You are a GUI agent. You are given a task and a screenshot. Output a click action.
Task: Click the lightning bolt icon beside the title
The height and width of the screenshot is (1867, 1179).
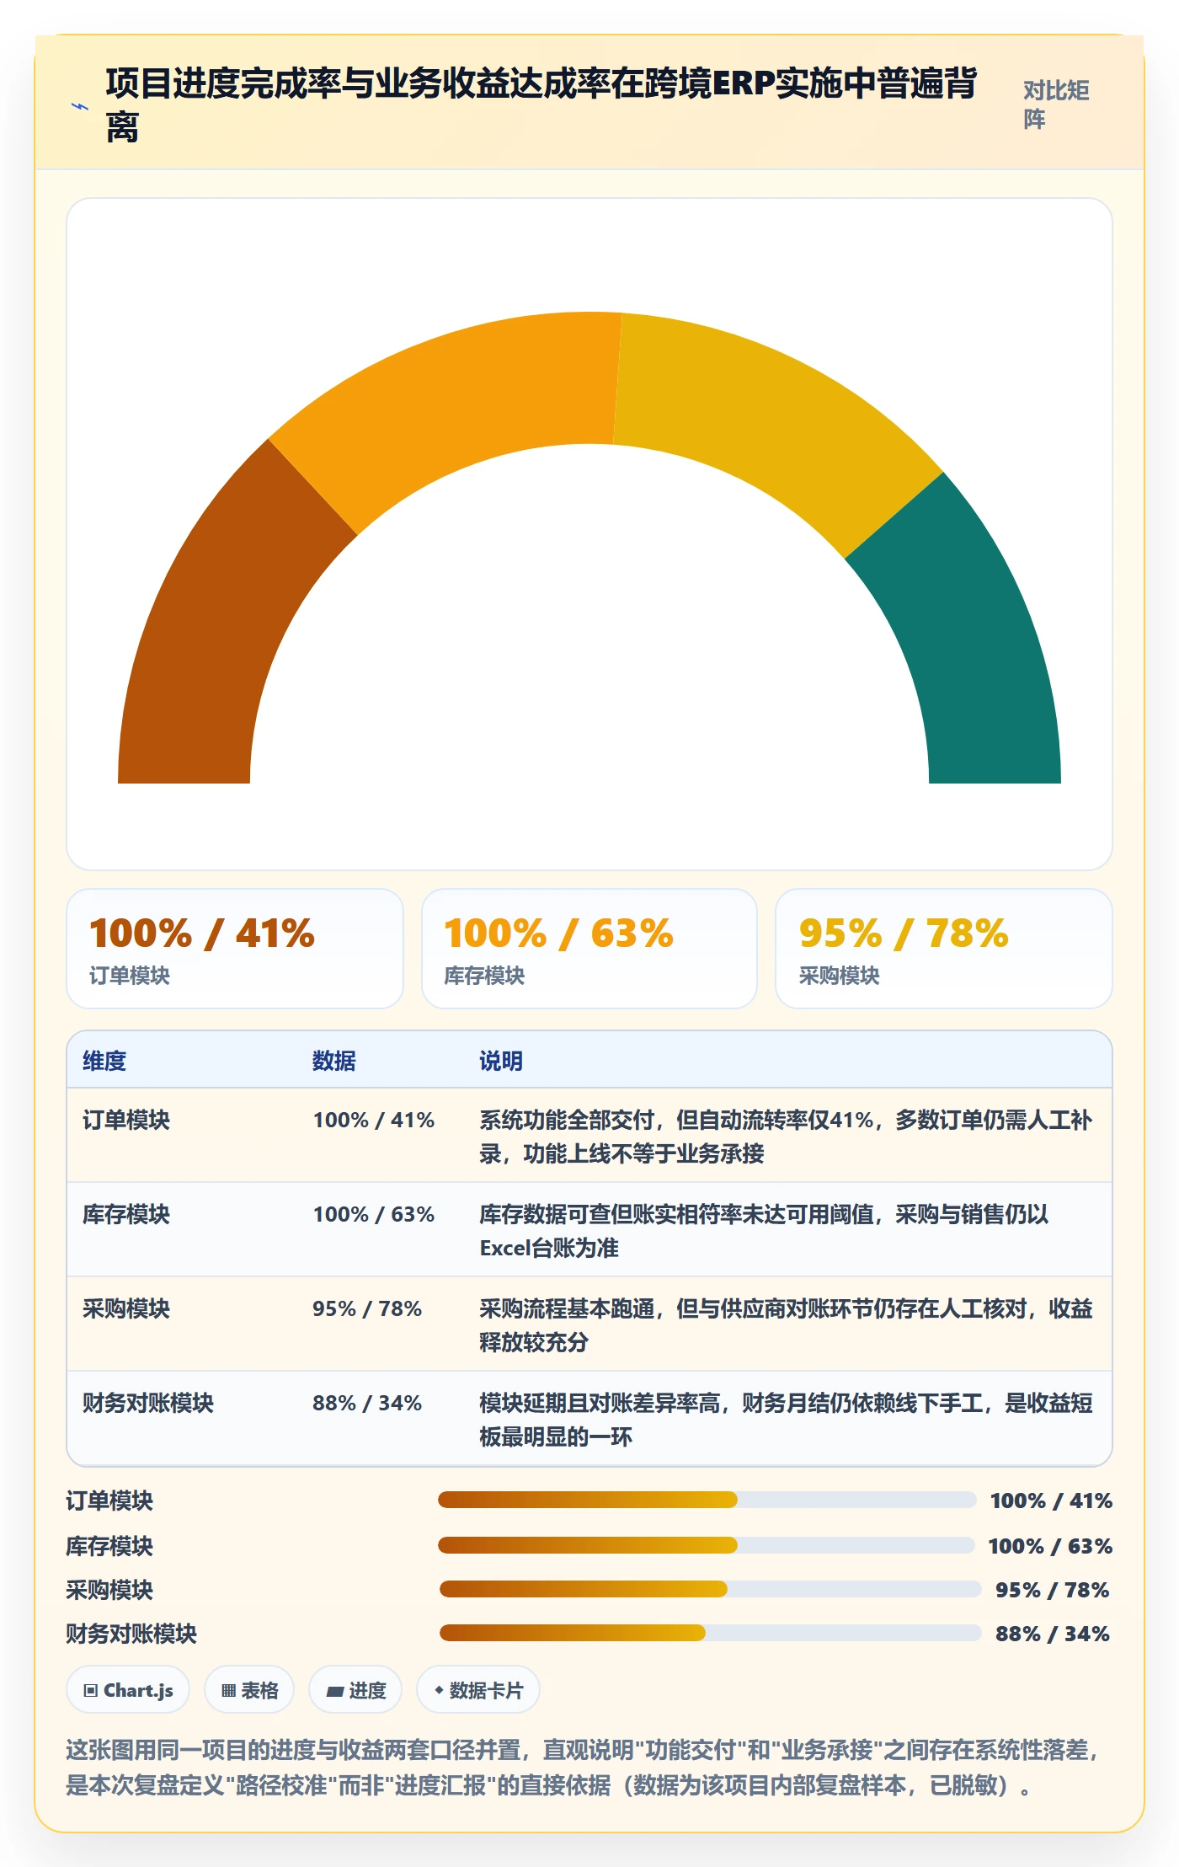[x=80, y=106]
